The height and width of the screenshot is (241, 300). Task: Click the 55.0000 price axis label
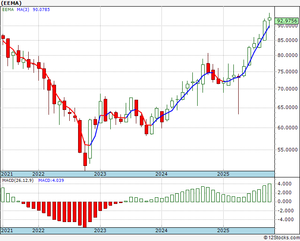pos(287,150)
